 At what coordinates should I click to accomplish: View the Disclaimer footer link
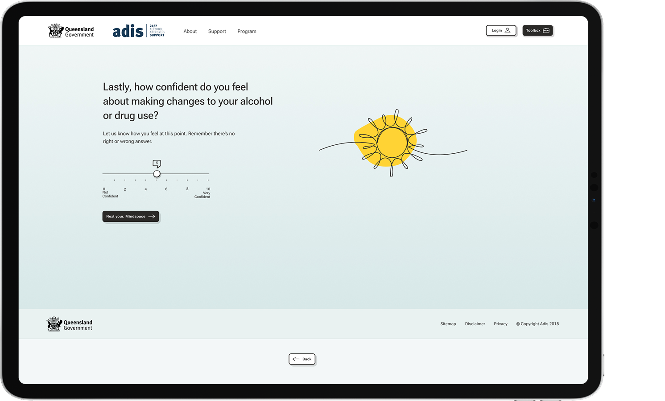pos(475,324)
